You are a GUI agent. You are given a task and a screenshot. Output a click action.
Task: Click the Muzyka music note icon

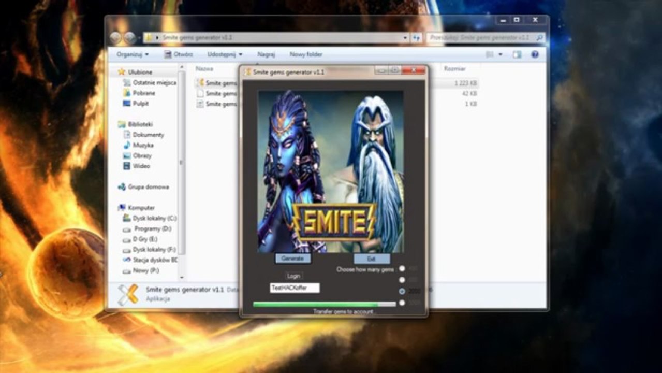pos(127,145)
